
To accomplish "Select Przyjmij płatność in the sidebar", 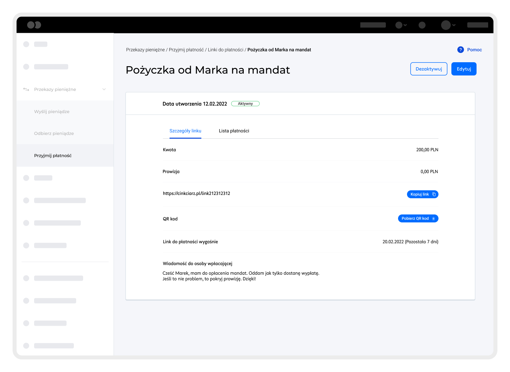I will (53, 156).
